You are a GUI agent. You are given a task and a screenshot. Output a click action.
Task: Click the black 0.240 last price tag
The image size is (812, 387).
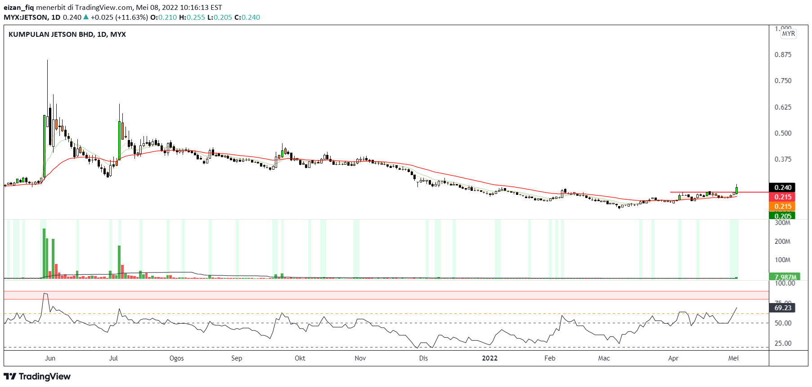click(x=783, y=187)
